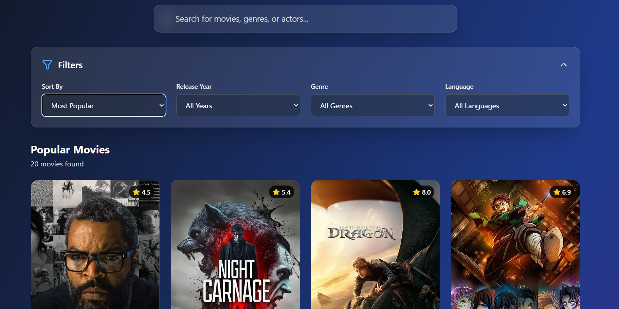
Task: Click the funnel filter icon
Action: tap(47, 65)
